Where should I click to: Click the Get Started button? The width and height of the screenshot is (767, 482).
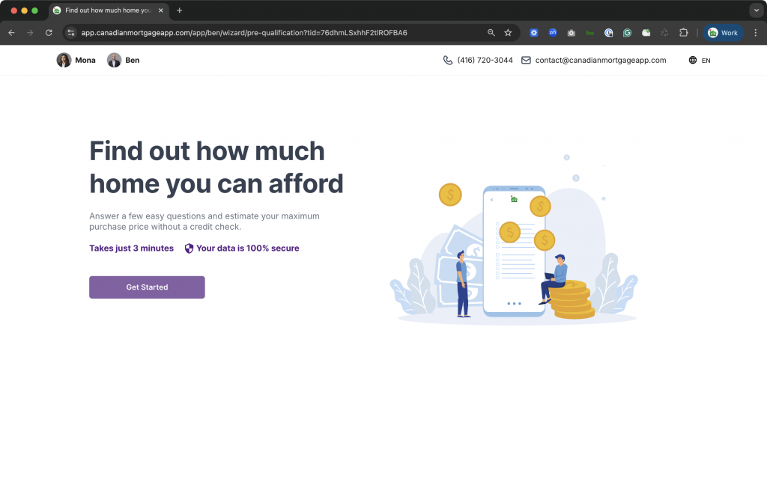[147, 287]
